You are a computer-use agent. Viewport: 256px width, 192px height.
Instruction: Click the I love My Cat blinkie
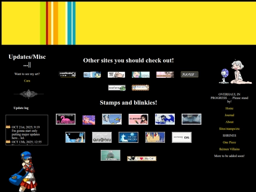point(142,158)
